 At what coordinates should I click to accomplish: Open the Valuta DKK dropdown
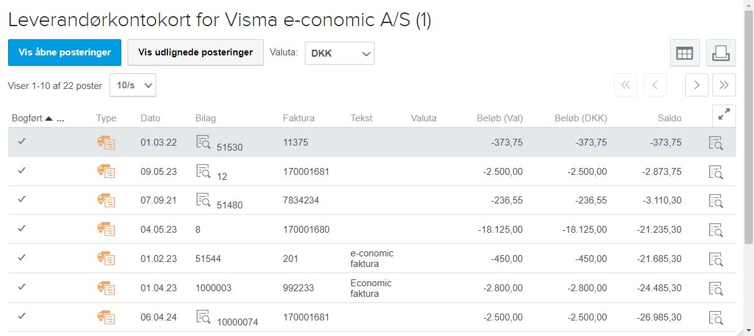tap(340, 54)
